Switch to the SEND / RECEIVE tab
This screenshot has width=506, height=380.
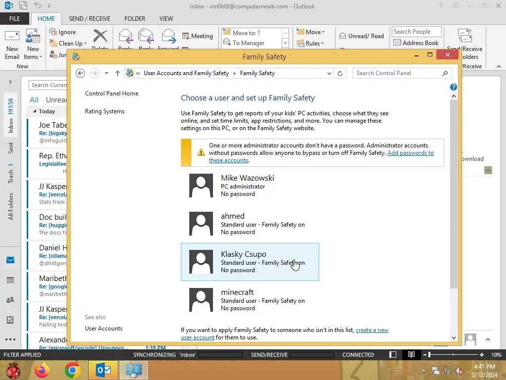tap(90, 19)
